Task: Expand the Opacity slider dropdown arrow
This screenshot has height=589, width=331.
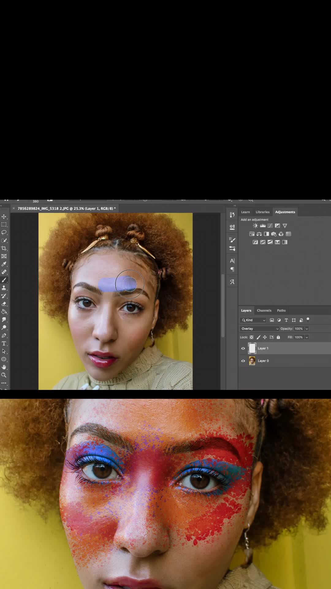Action: [x=307, y=329]
